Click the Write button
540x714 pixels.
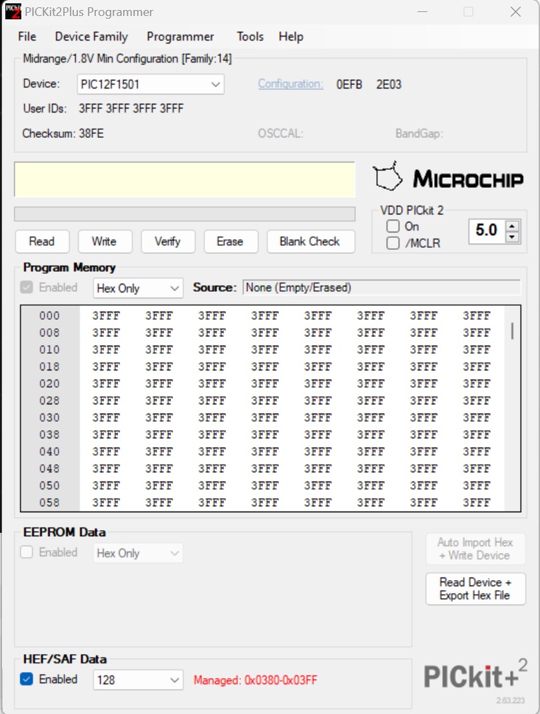(x=105, y=241)
